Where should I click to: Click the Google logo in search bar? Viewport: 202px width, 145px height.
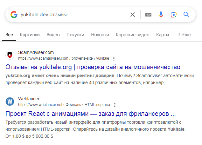pos(14,15)
